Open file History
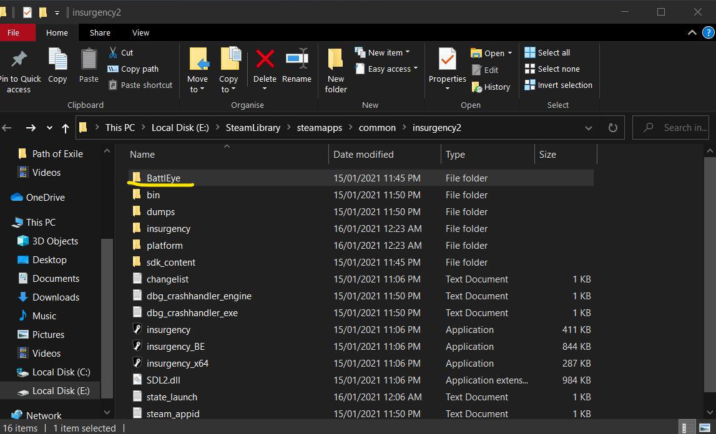Image resolution: width=716 pixels, height=434 pixels. click(491, 87)
